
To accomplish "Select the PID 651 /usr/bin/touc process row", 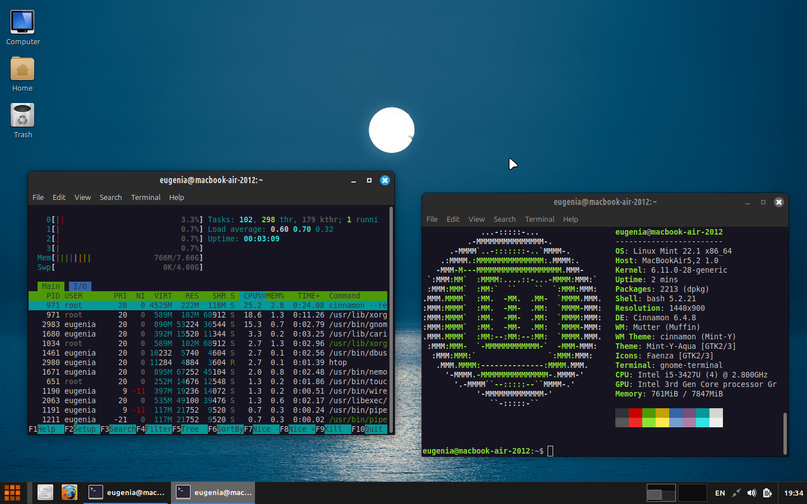I will point(208,381).
